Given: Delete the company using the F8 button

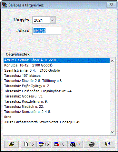Looking at the screenshot, I should tap(59, 144).
